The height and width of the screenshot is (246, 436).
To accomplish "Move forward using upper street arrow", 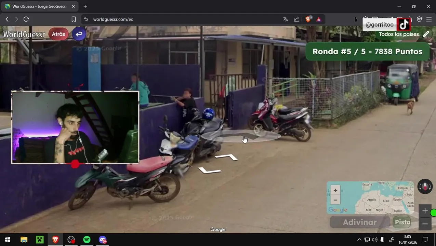I will click(x=226, y=157).
